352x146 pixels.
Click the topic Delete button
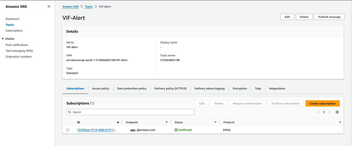click(304, 17)
